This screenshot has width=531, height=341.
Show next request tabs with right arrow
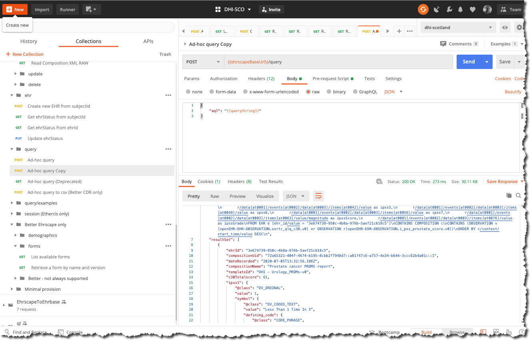coord(387,31)
